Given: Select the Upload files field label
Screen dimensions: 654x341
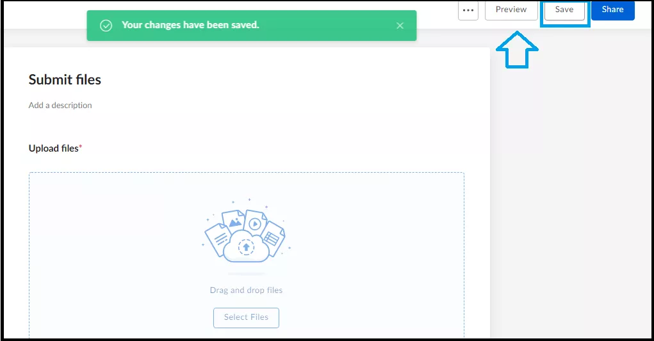Looking at the screenshot, I should coord(53,148).
